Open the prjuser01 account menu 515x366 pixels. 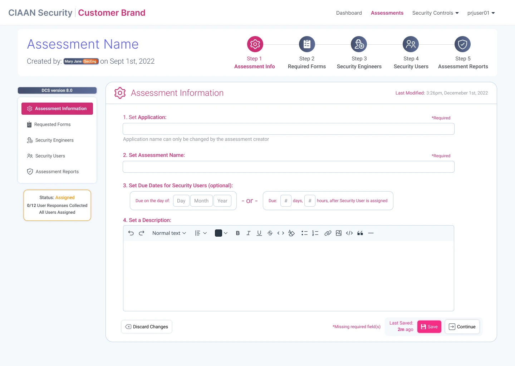[x=481, y=13]
